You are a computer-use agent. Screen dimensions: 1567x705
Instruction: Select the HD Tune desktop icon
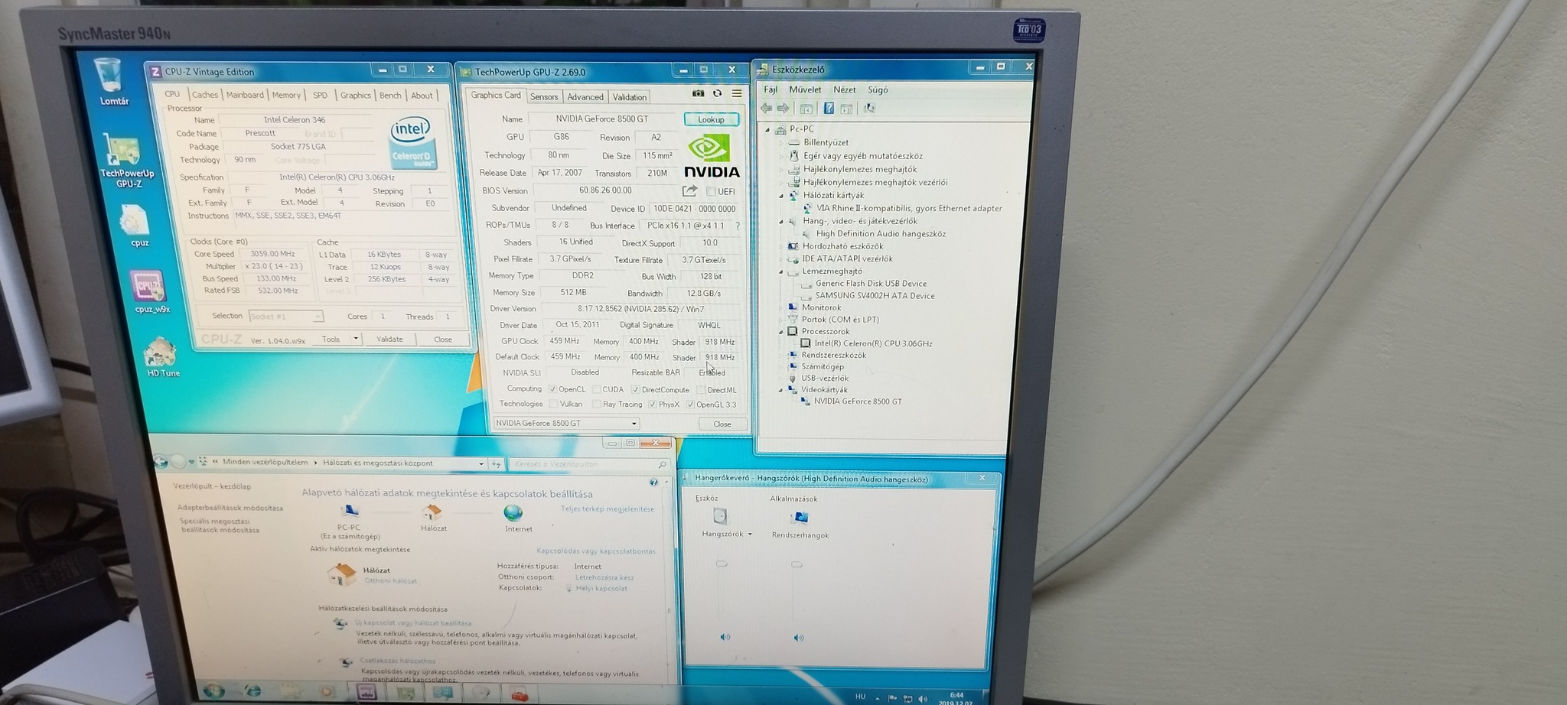click(162, 357)
